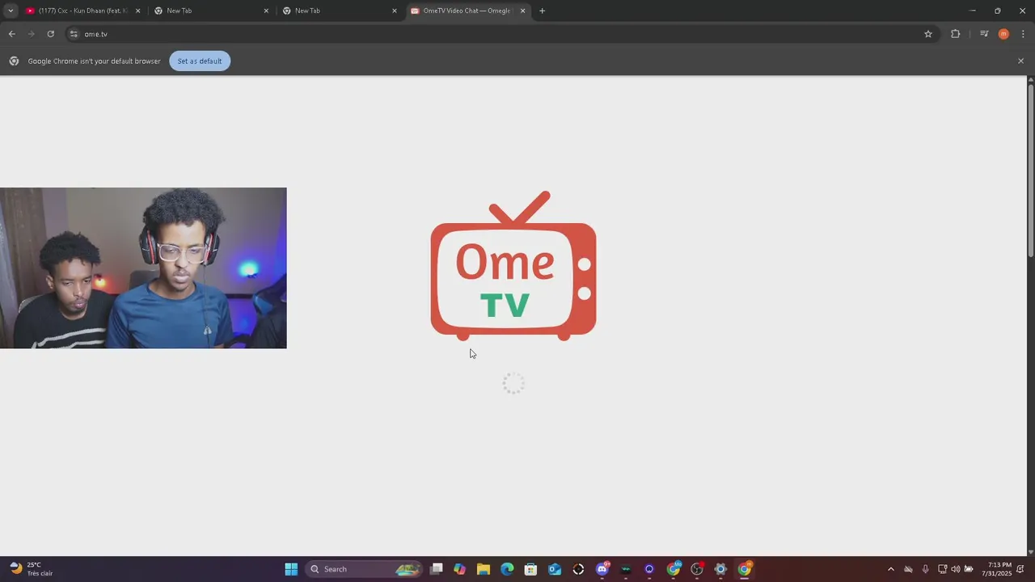The image size is (1035, 582).
Task: Click the battery tray icon
Action: [969, 569]
